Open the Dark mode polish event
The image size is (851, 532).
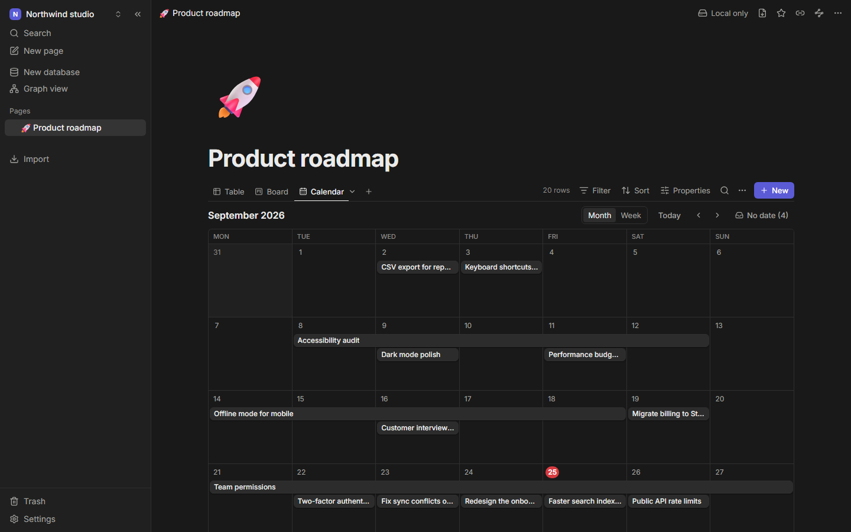418,355
